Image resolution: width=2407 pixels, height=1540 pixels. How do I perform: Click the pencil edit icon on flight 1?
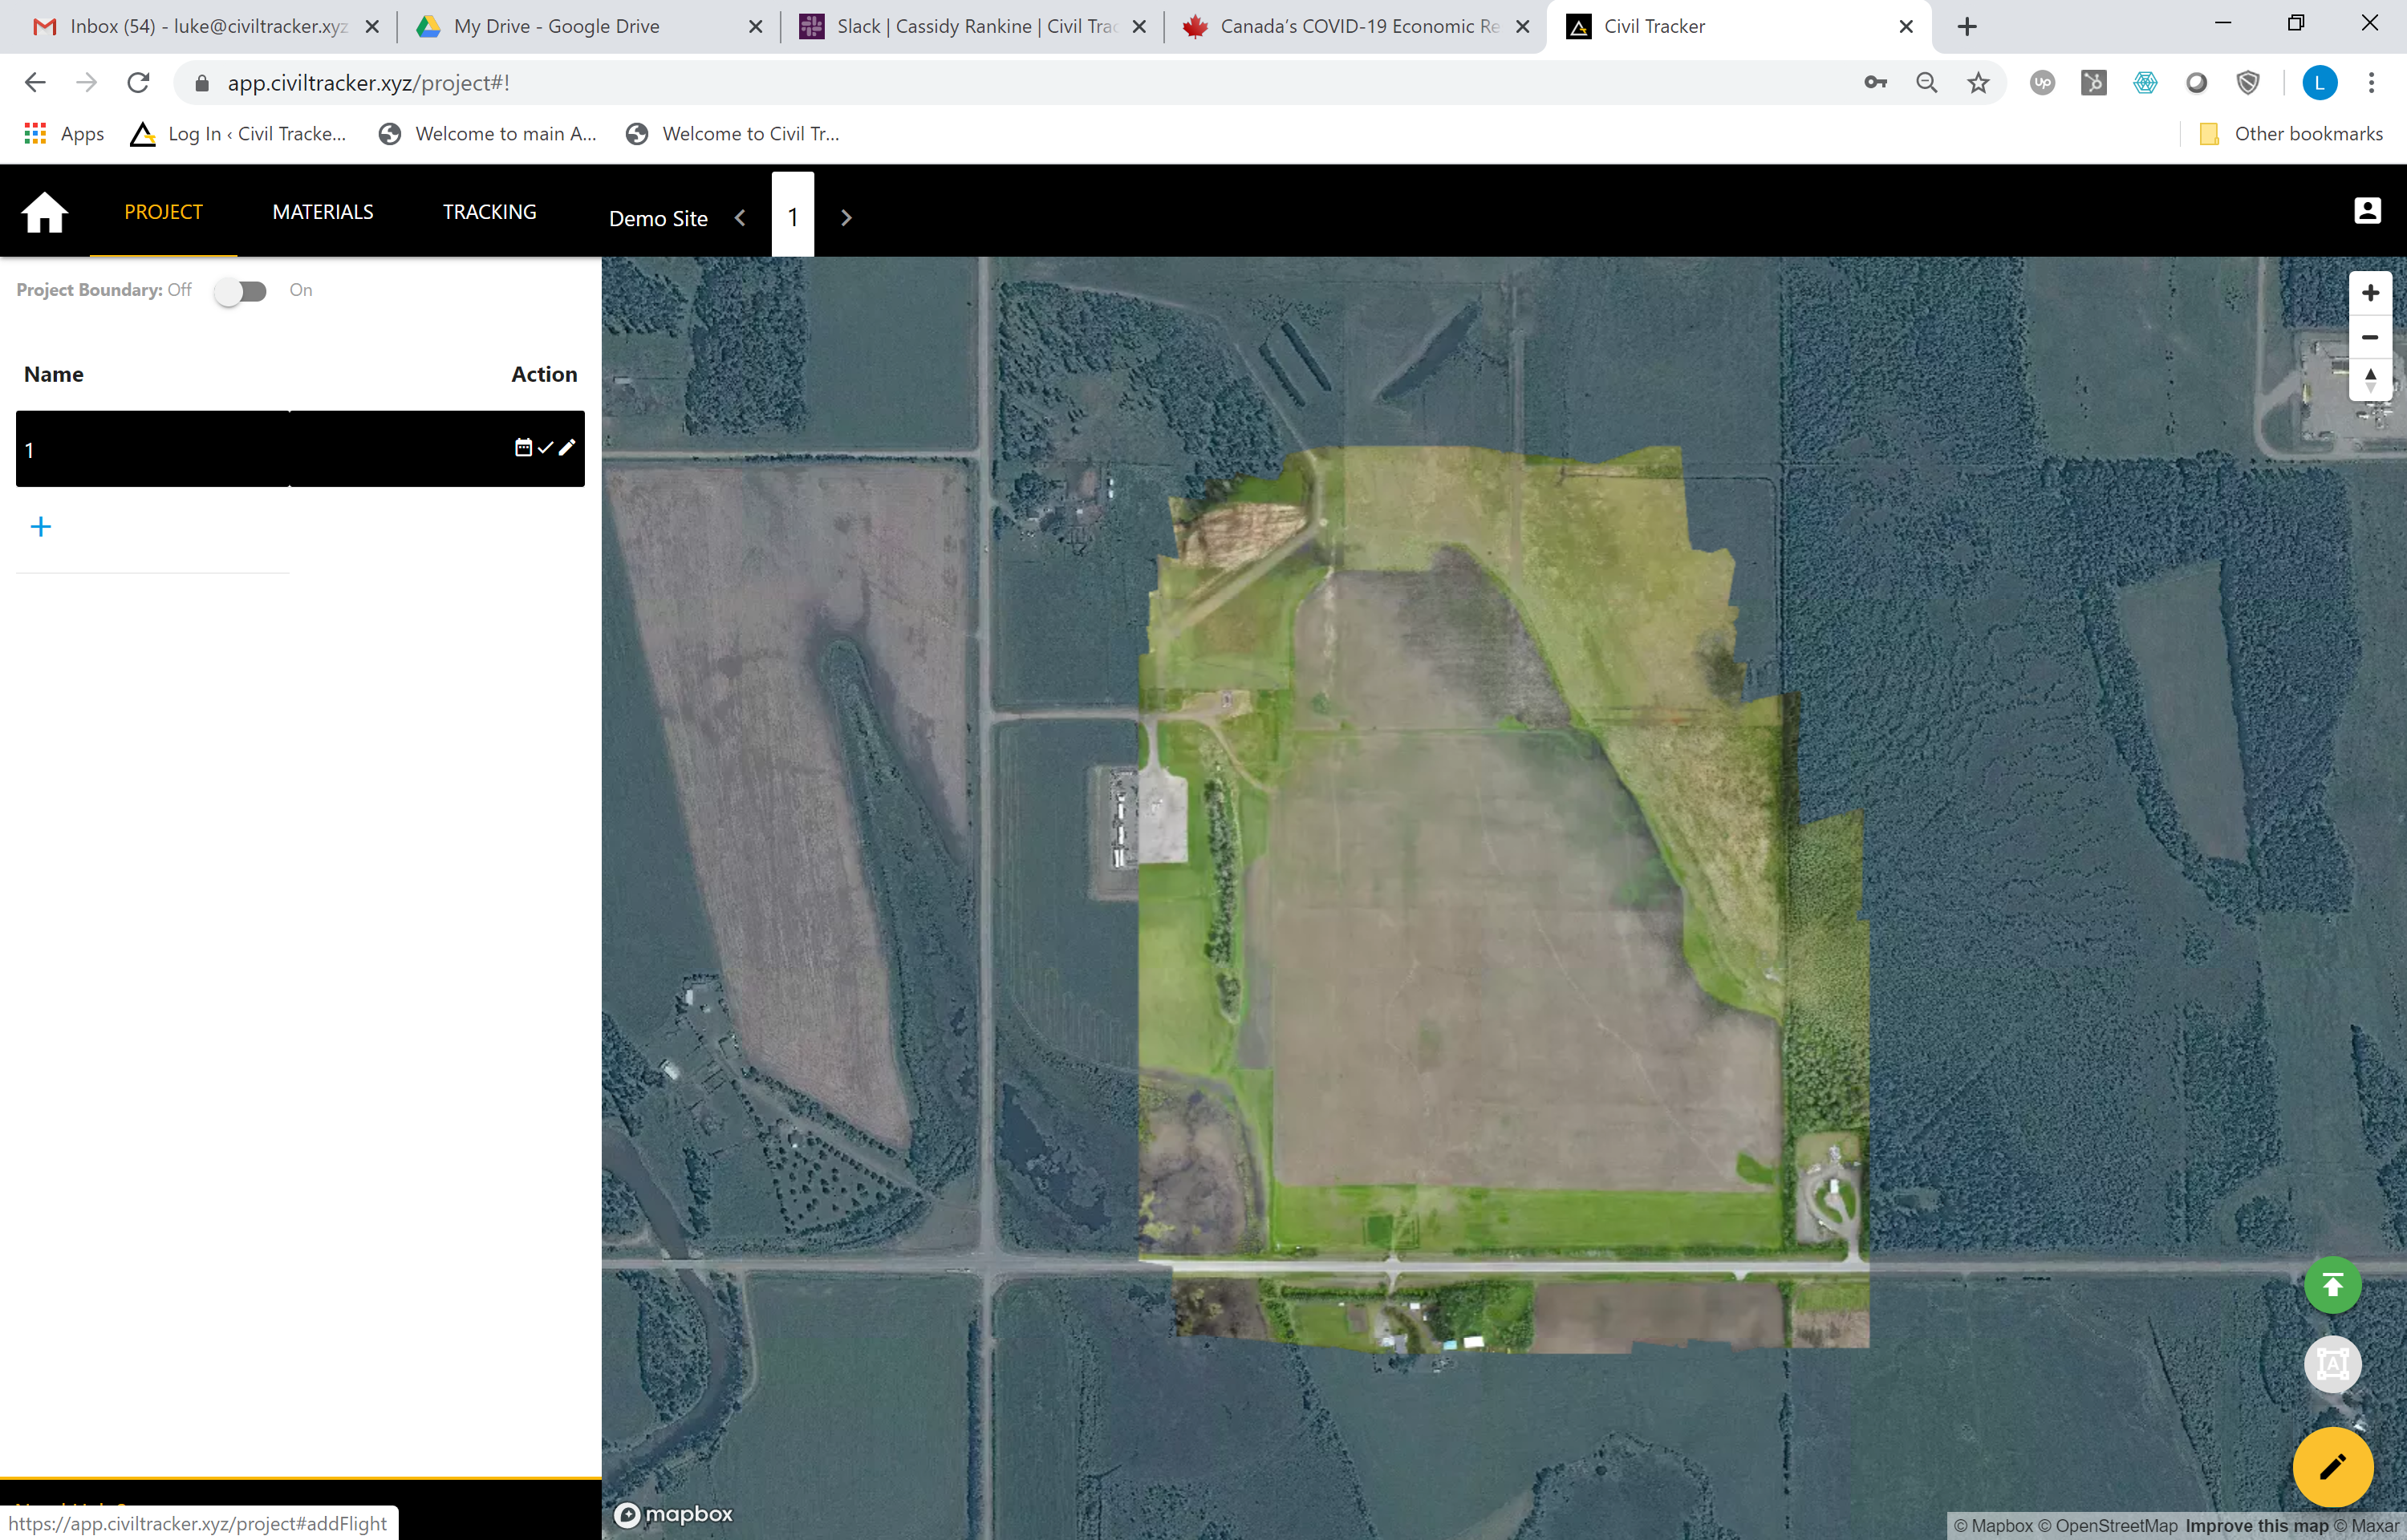click(x=567, y=447)
